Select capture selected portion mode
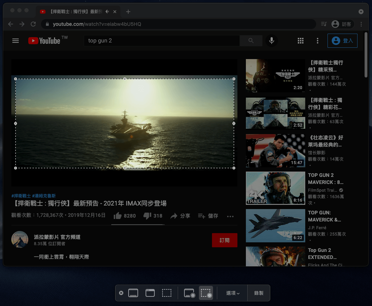The width and height of the screenshot is (372, 306). click(167, 293)
